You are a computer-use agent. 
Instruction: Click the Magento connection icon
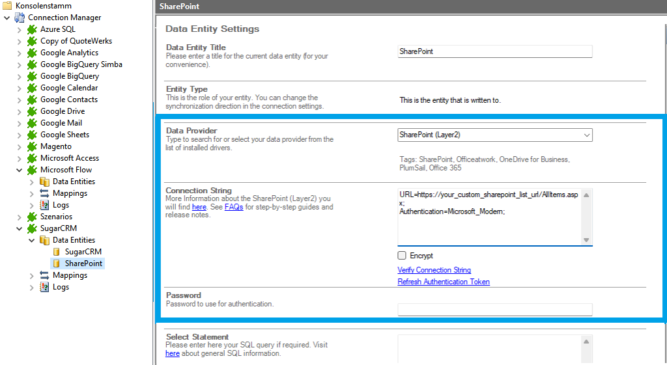[32, 146]
